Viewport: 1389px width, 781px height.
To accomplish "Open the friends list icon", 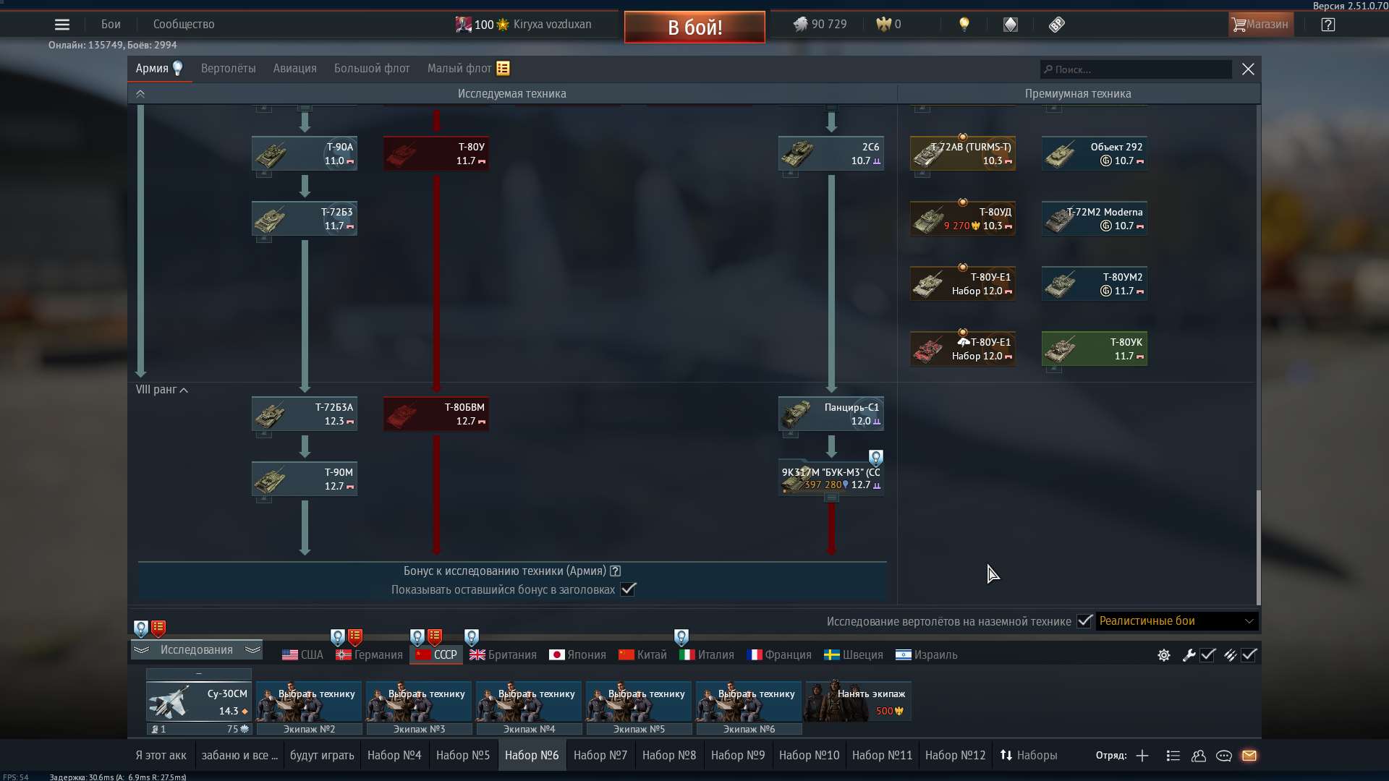I will point(1199,756).
